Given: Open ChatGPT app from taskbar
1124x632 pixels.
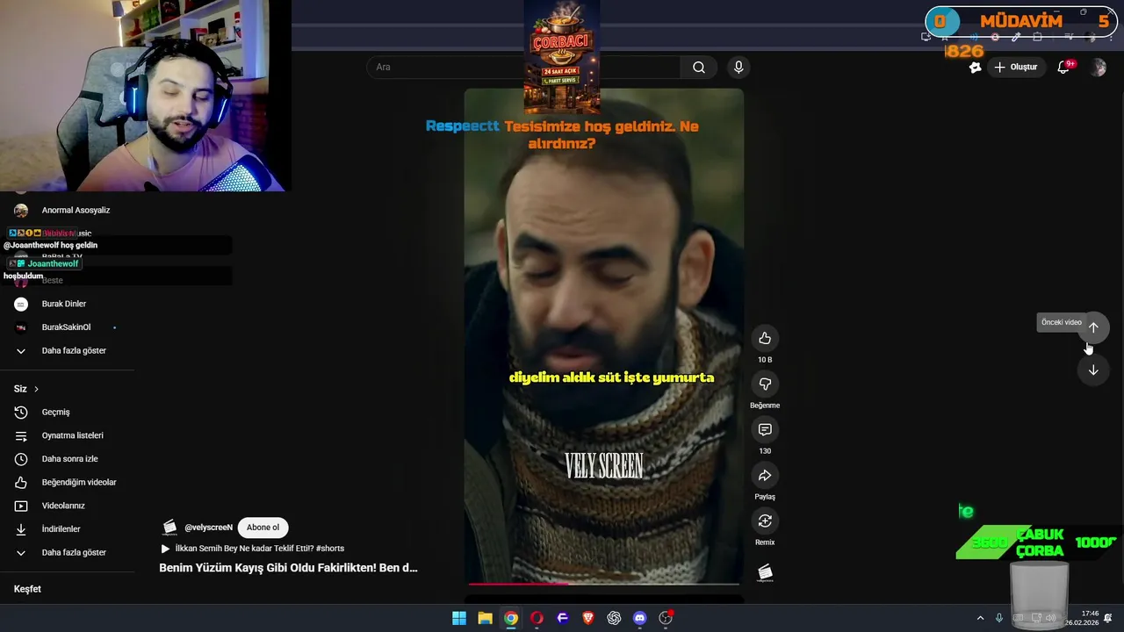Looking at the screenshot, I should coord(614,618).
